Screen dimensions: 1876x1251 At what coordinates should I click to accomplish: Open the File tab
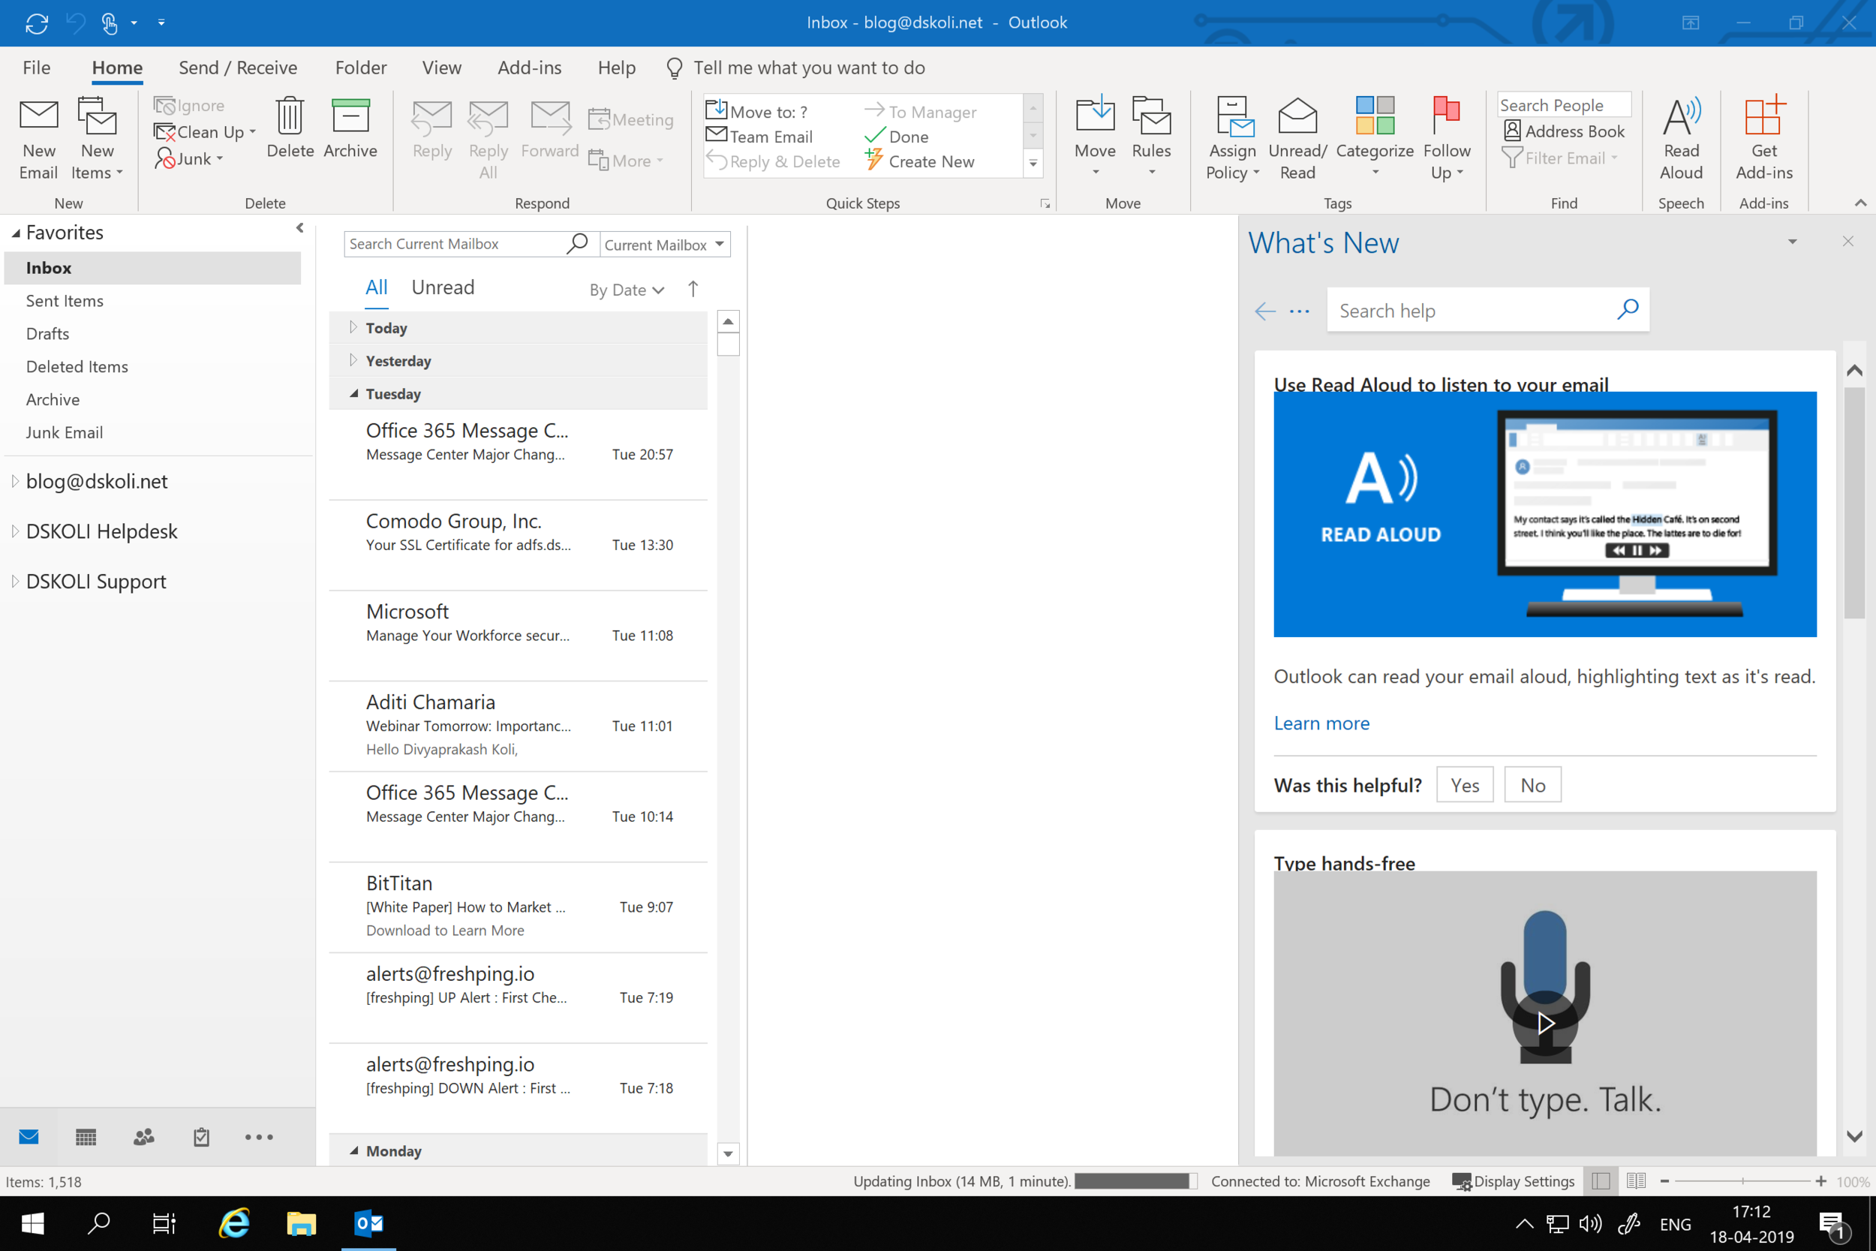tap(37, 68)
